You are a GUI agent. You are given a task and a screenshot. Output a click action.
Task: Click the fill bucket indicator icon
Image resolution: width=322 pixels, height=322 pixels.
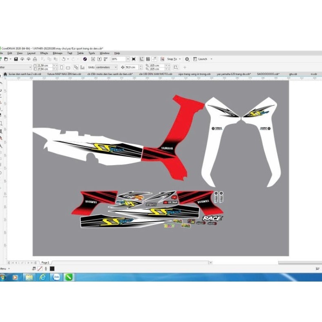pyautogui.click(x=34, y=268)
